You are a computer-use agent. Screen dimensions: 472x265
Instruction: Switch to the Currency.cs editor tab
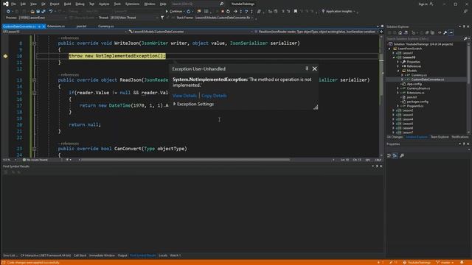tap(105, 26)
